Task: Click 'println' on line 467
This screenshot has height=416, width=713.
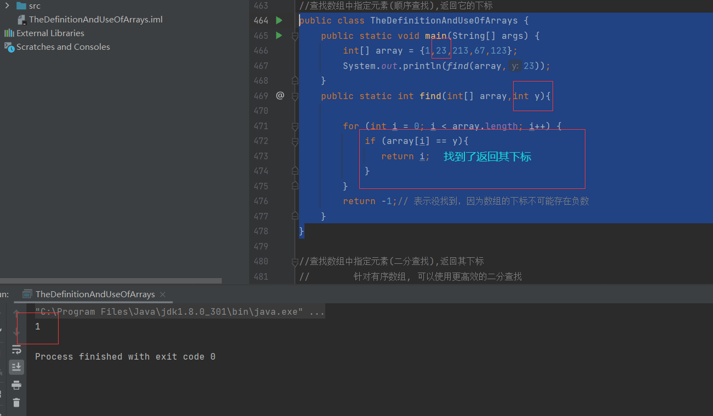Action: click(x=422, y=66)
